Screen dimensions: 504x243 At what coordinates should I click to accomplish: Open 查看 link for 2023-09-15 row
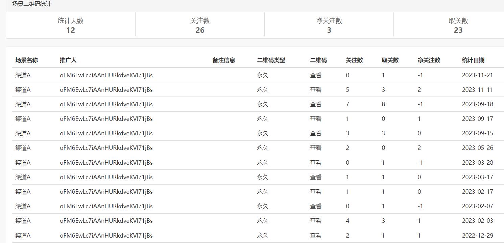[x=315, y=133]
